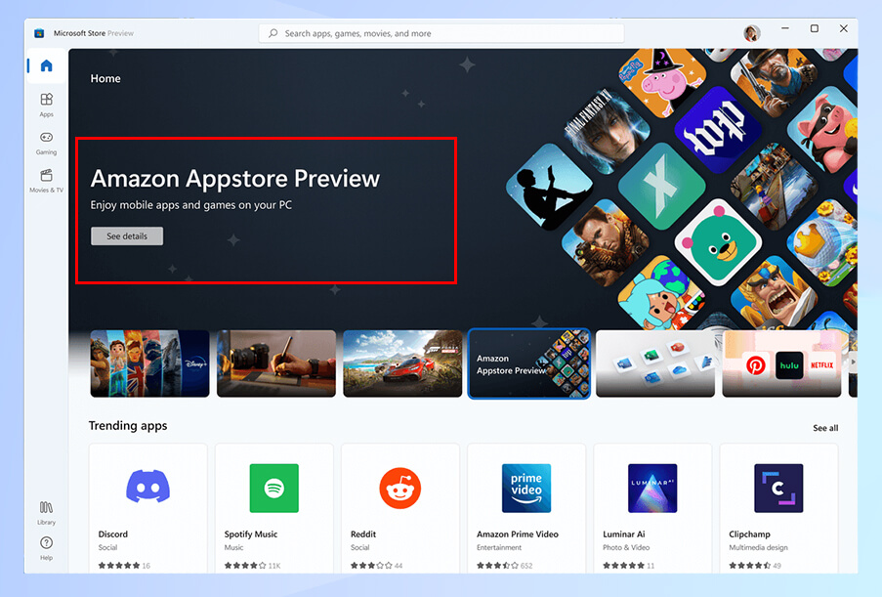Click the Washington Post wp icon
882x597 pixels.
718,131
